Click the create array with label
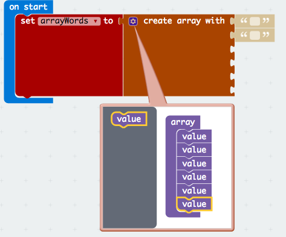 click(184, 21)
